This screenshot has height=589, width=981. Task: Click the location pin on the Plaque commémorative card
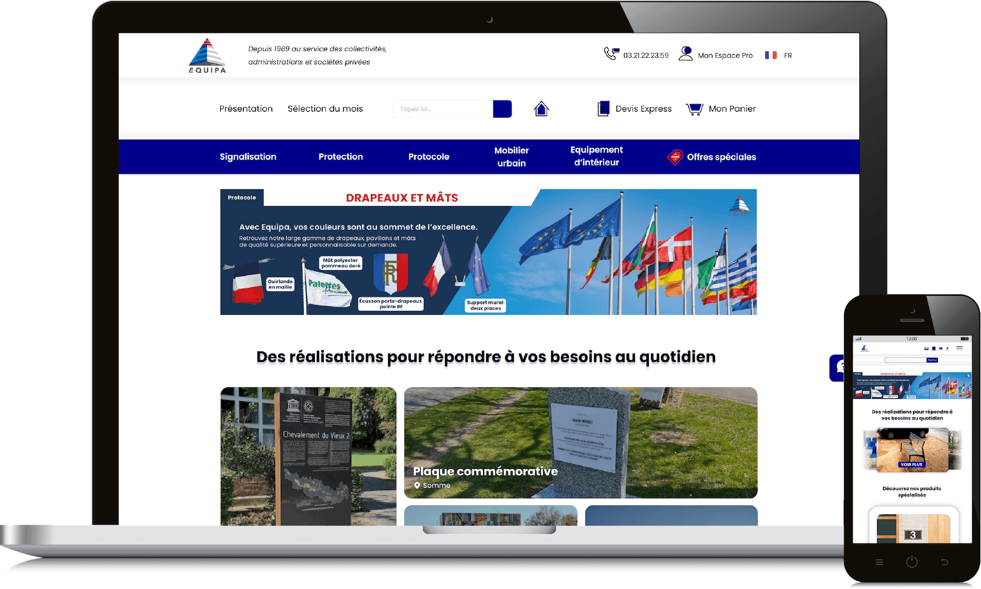[418, 486]
